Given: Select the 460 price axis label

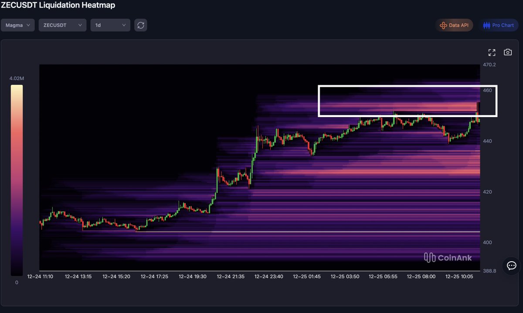Looking at the screenshot, I should click(x=486, y=90).
